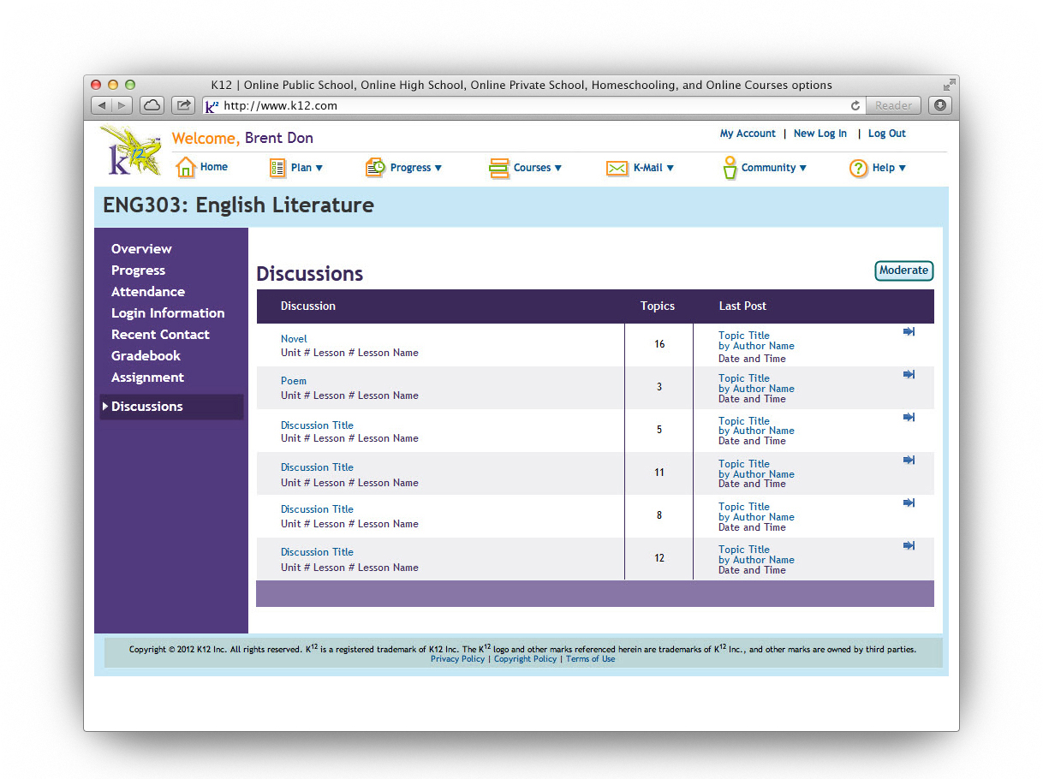Click the Reader button
Image resolution: width=1043 pixels, height=779 pixels.
click(894, 106)
